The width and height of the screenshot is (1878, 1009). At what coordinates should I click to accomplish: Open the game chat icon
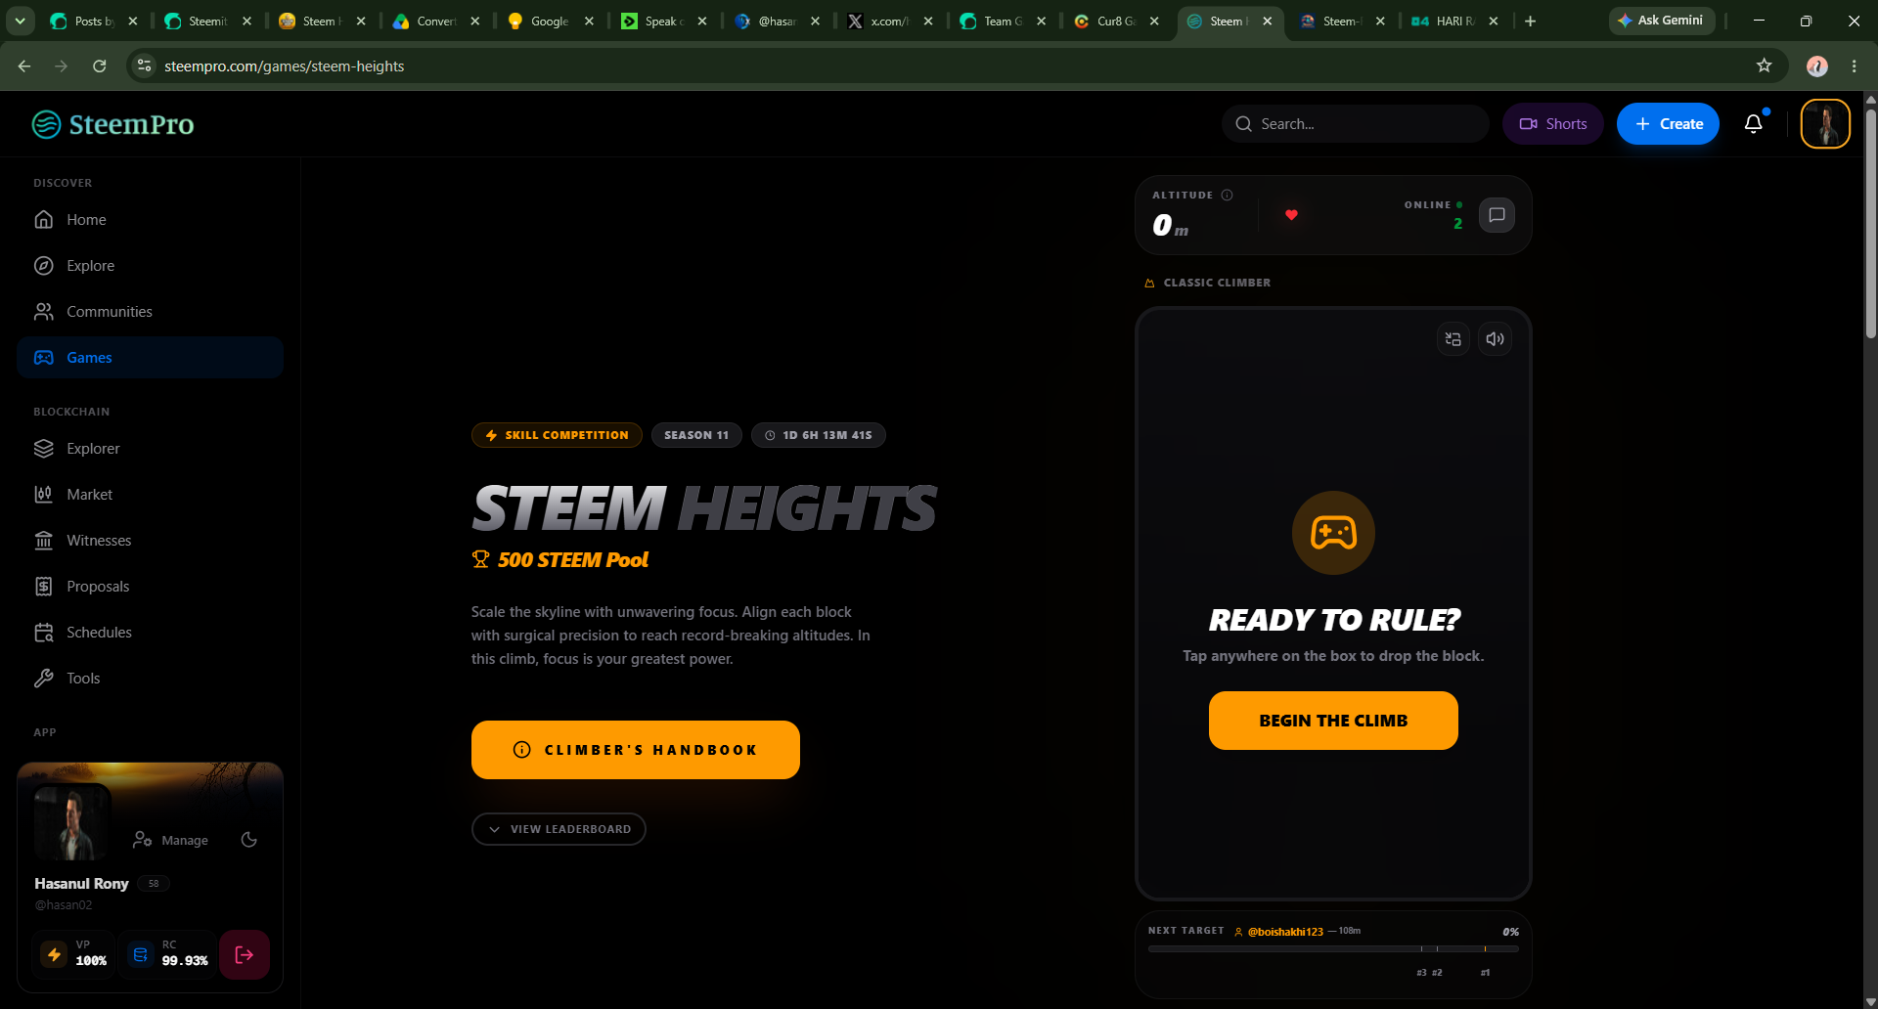coord(1497,215)
